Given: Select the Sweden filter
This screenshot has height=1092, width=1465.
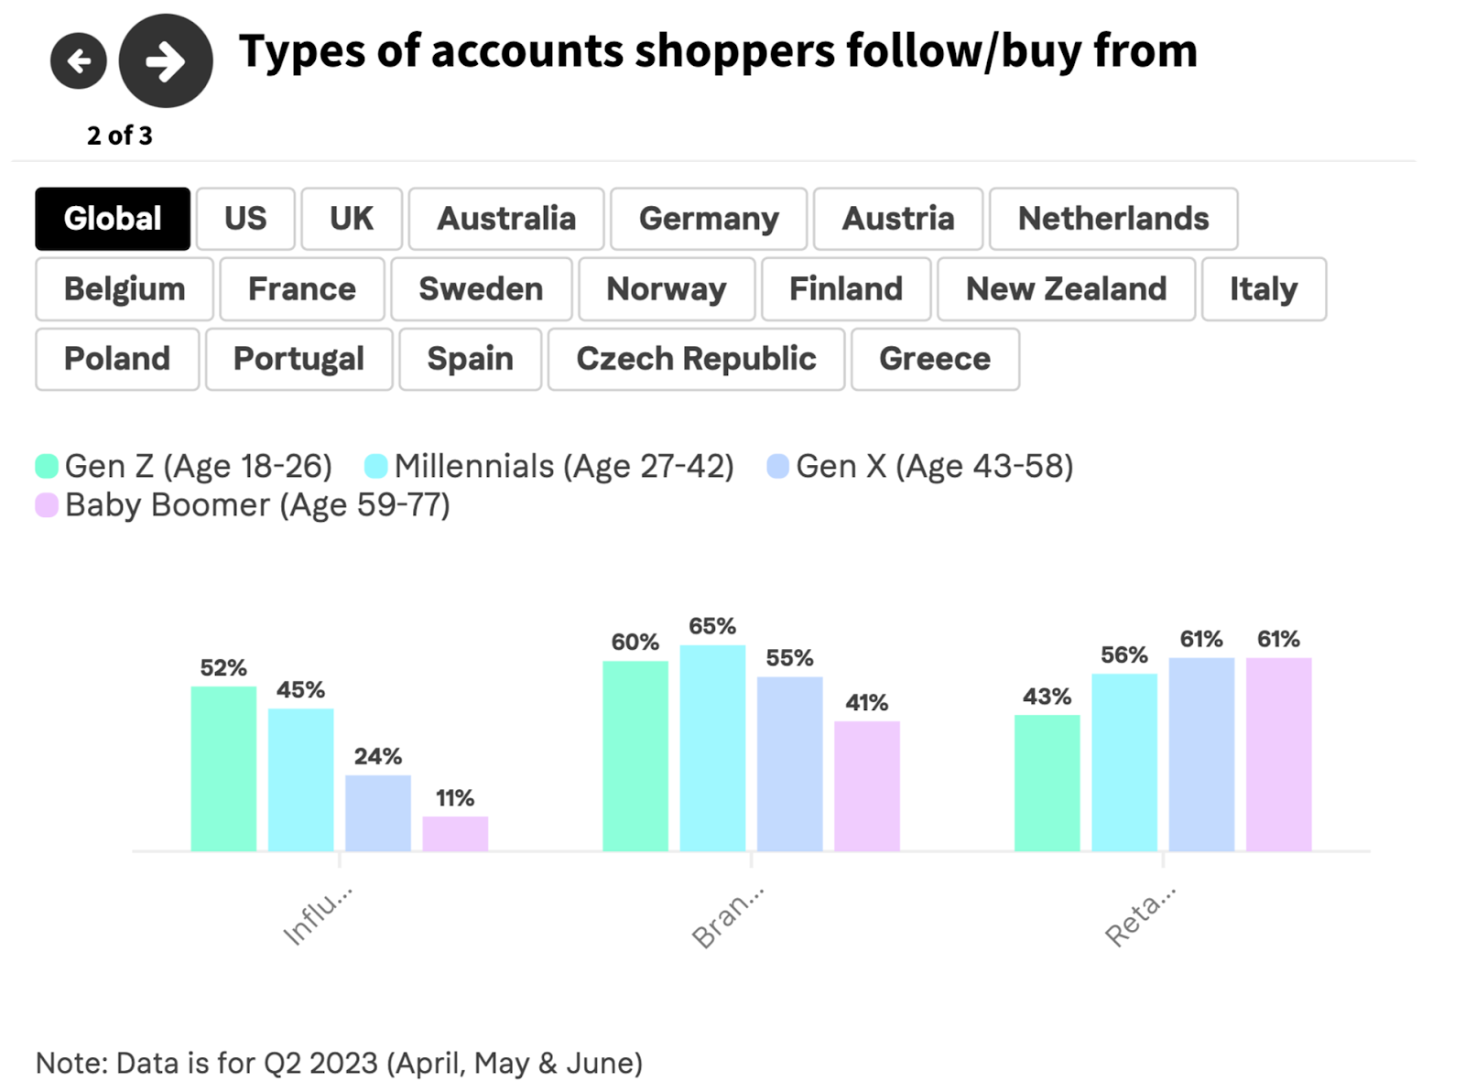Looking at the screenshot, I should tap(481, 288).
